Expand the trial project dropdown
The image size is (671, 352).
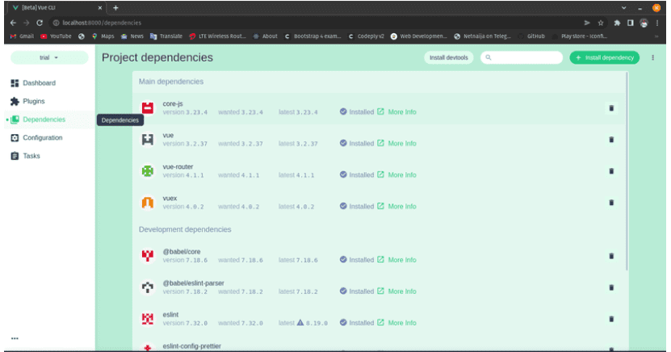point(49,58)
